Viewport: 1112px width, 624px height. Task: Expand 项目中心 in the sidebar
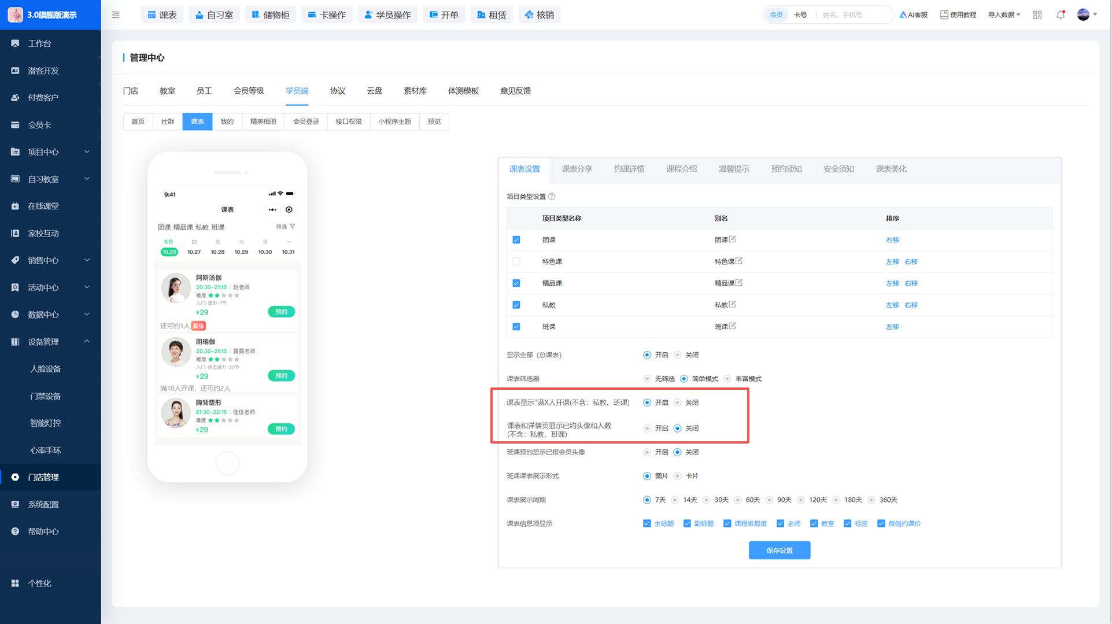[x=50, y=152]
